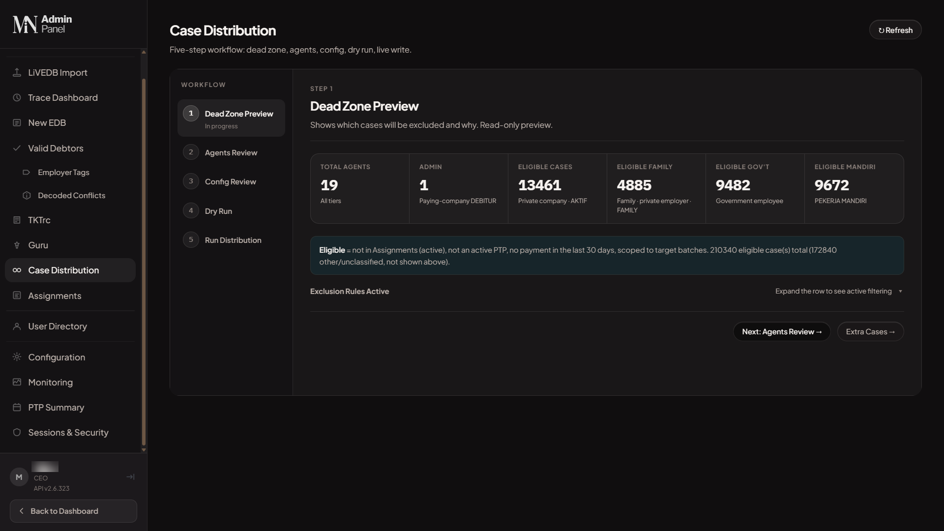Open Config Review workflow step
The image size is (944, 531).
(x=231, y=181)
